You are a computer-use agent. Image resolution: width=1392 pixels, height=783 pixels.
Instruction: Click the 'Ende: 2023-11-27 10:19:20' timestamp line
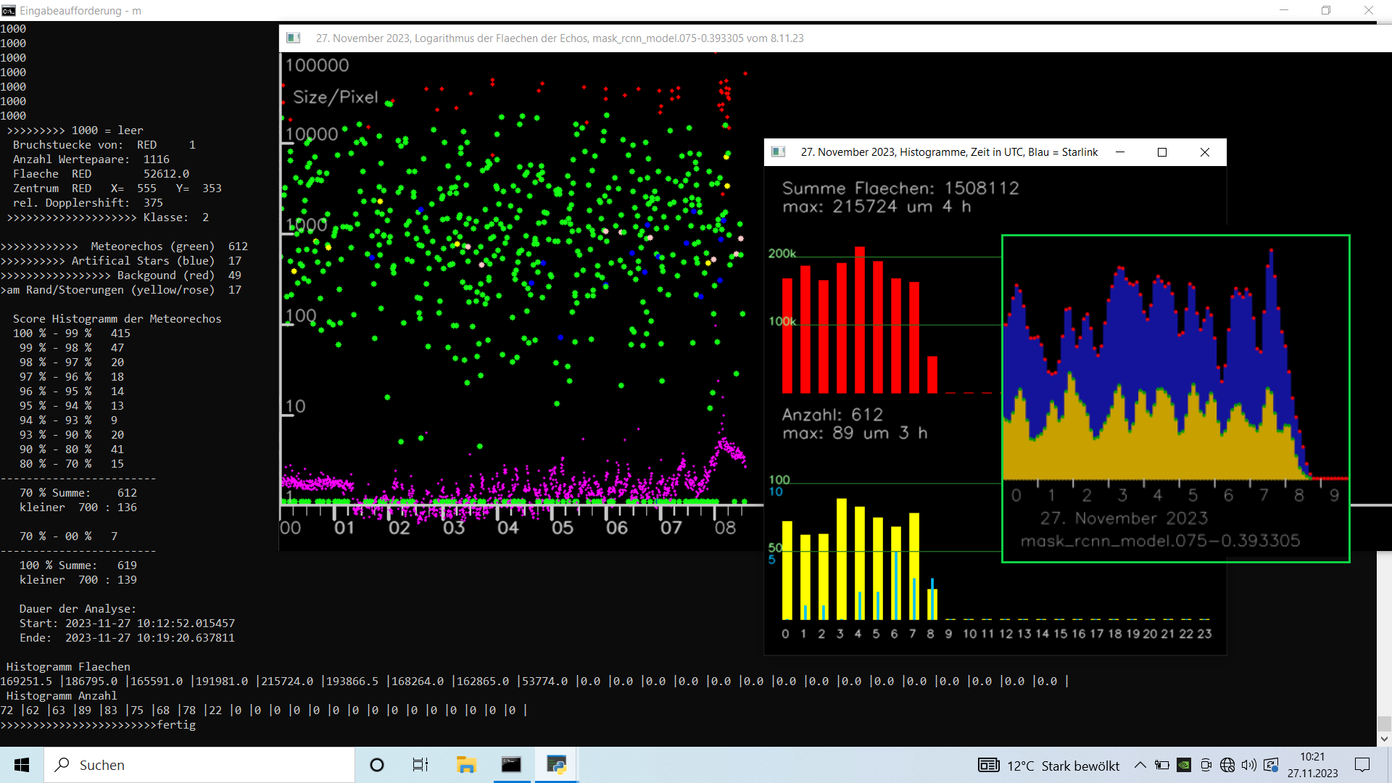click(x=127, y=638)
